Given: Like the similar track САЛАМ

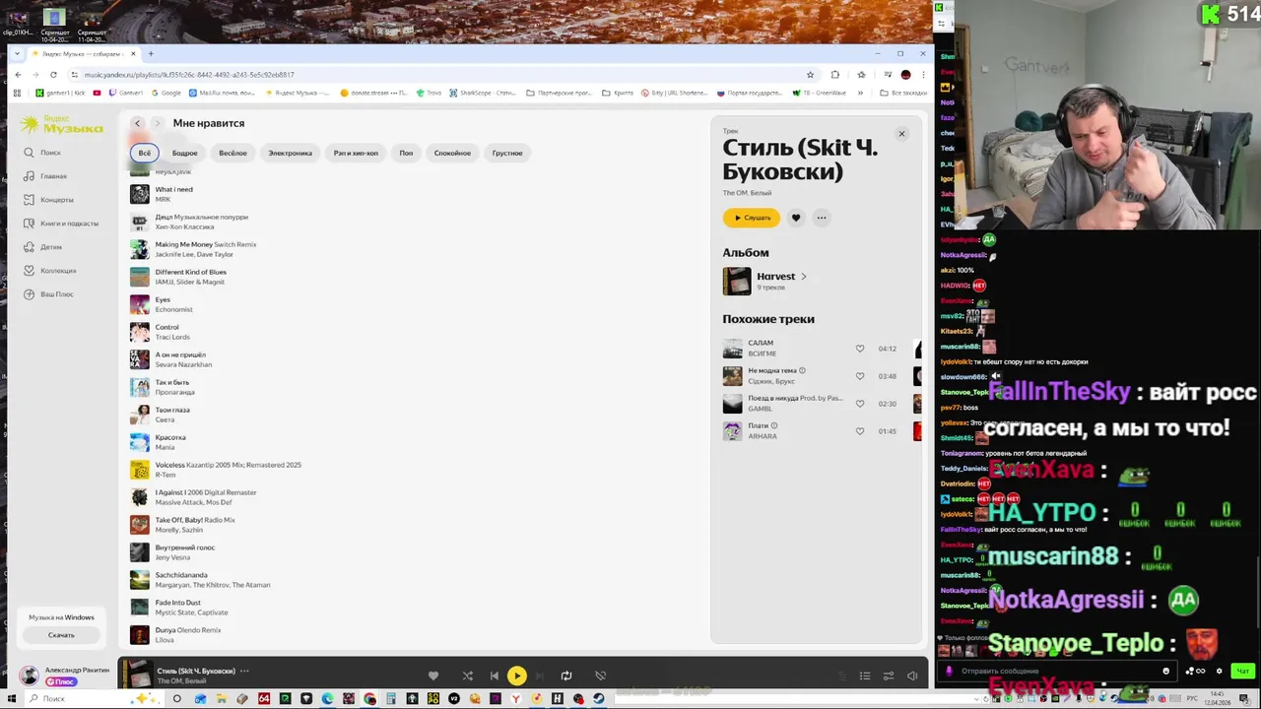Looking at the screenshot, I should click(859, 349).
